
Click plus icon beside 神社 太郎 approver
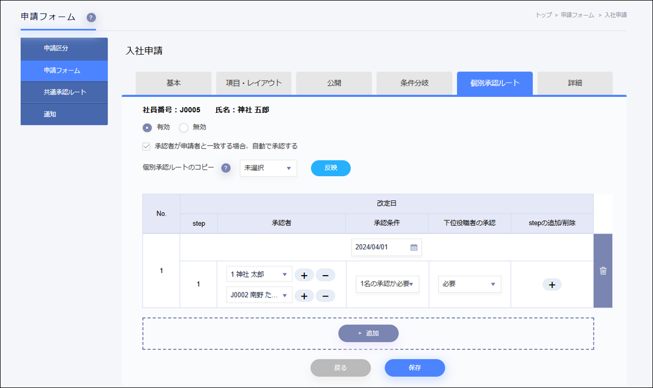304,275
